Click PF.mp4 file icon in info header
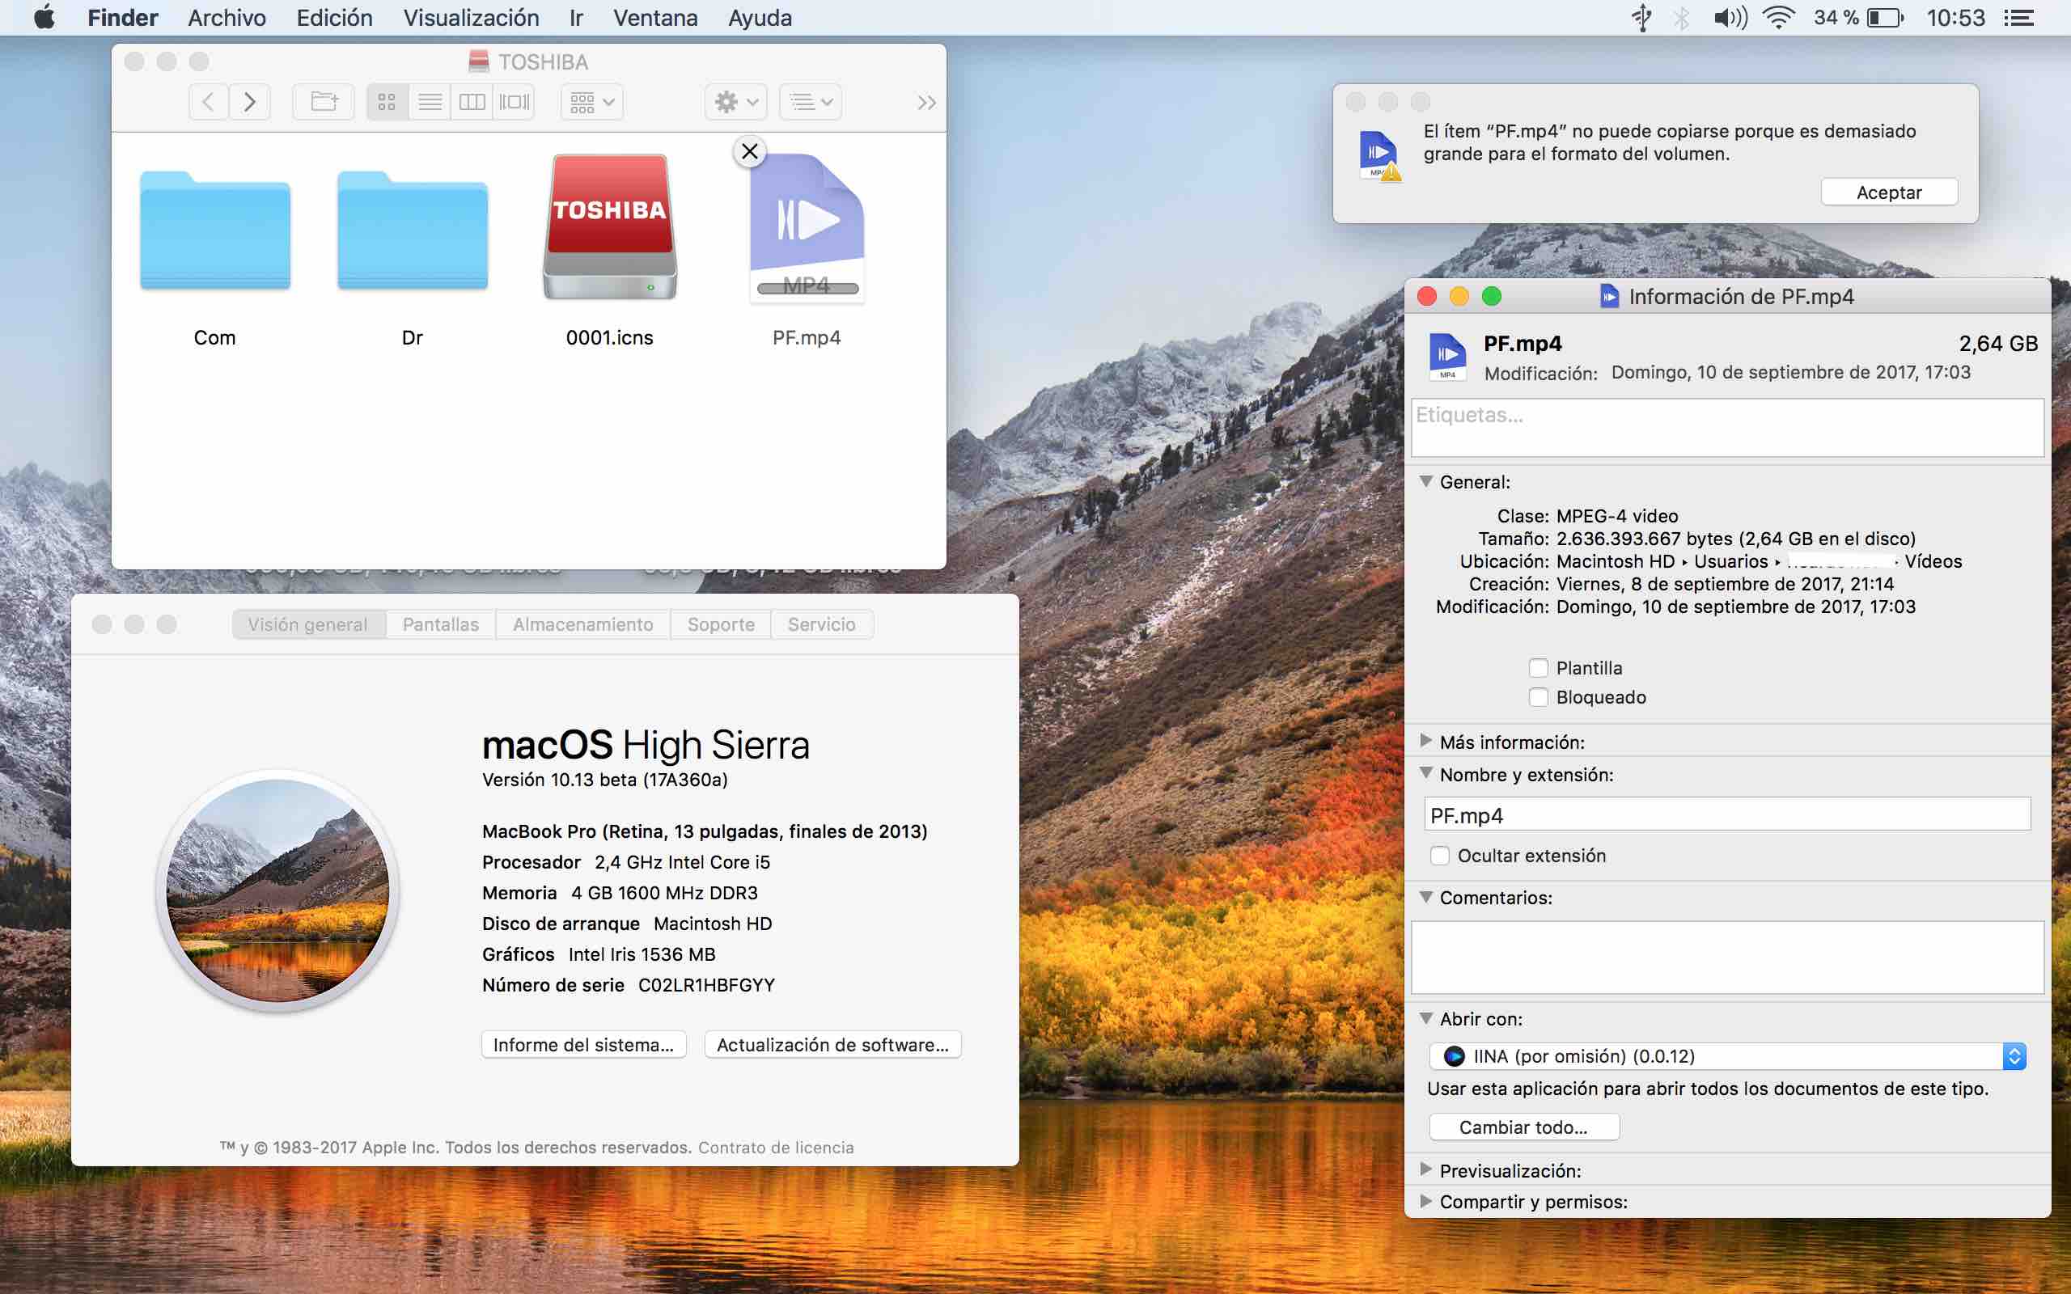This screenshot has height=1294, width=2071. [1448, 356]
